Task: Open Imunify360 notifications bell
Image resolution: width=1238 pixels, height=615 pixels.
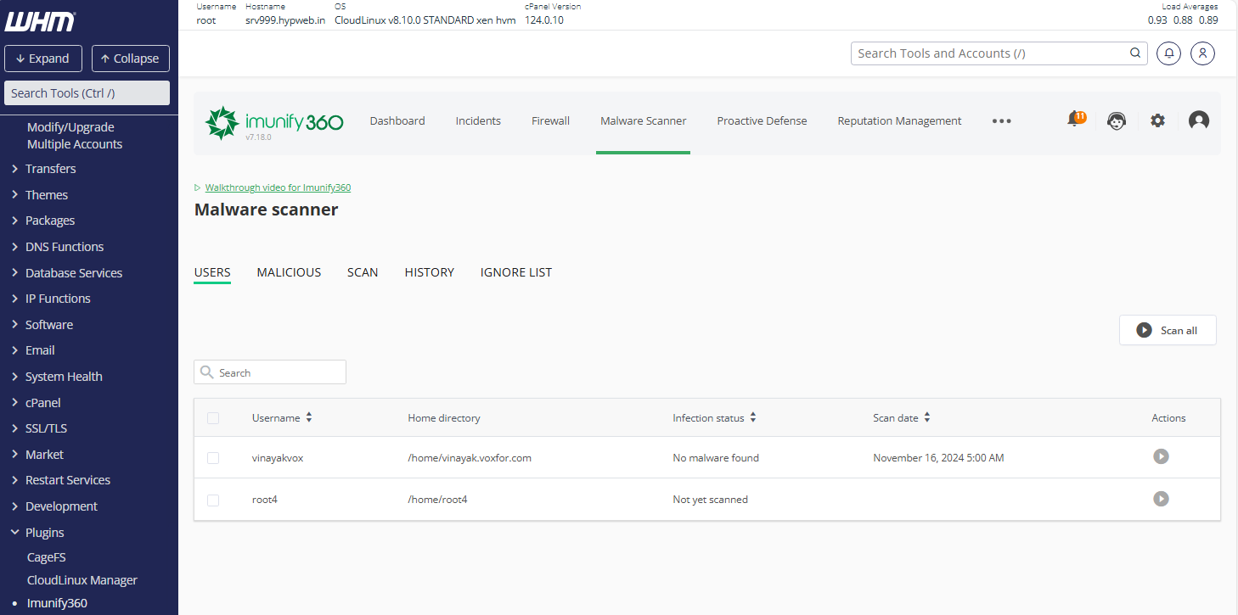Action: coord(1075,120)
